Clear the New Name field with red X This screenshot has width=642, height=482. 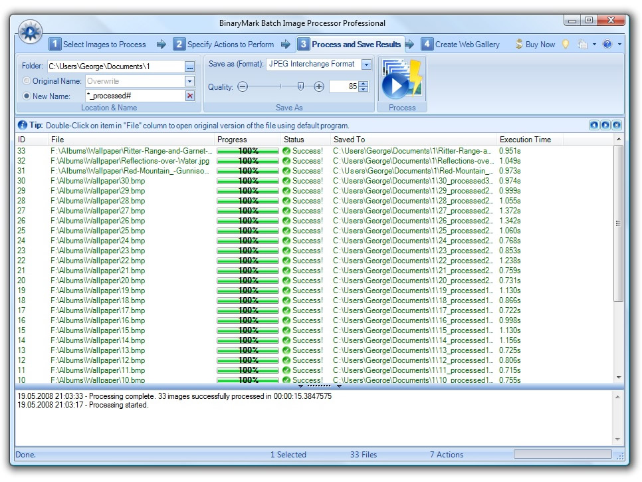[x=189, y=96]
